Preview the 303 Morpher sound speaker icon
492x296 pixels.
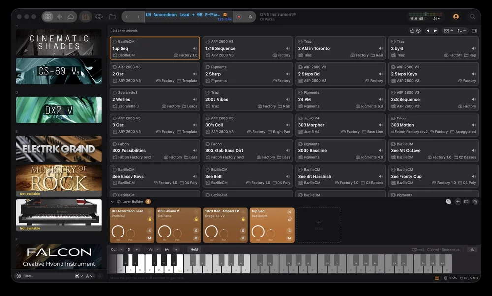[381, 125]
